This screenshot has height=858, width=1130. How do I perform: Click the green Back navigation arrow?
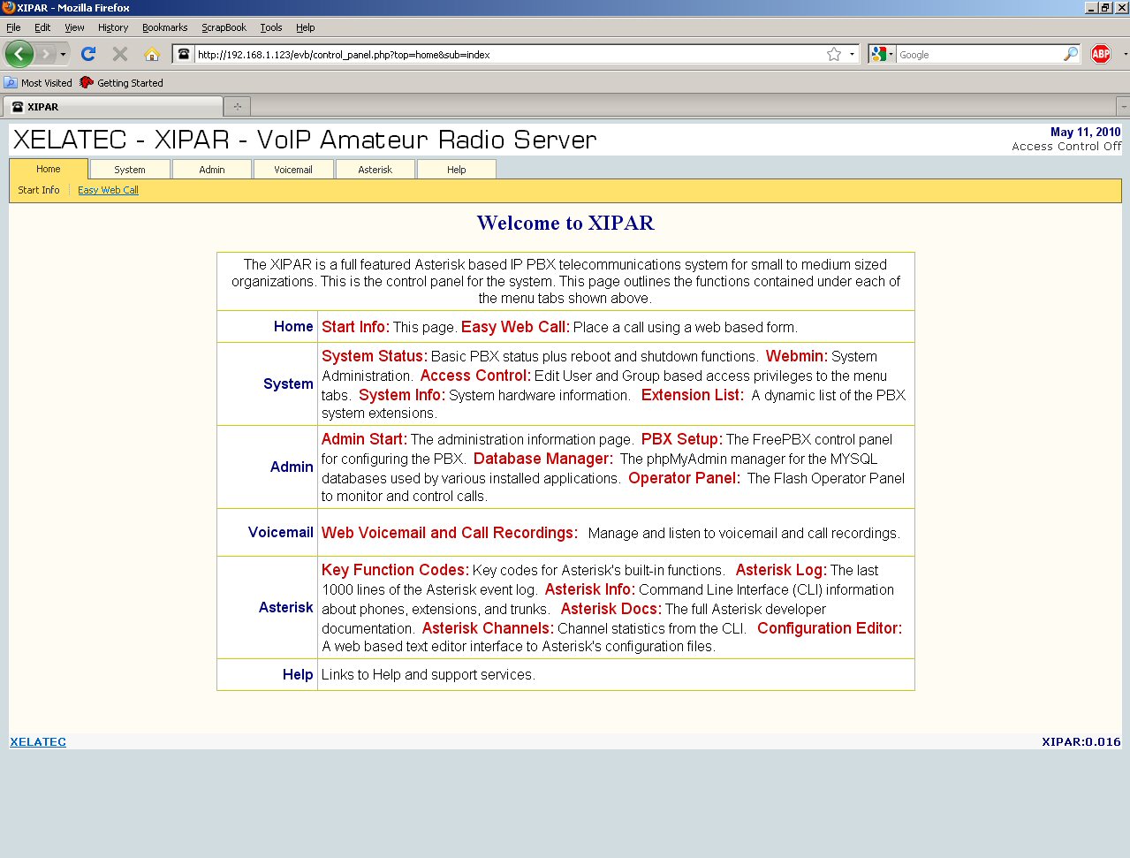(19, 54)
